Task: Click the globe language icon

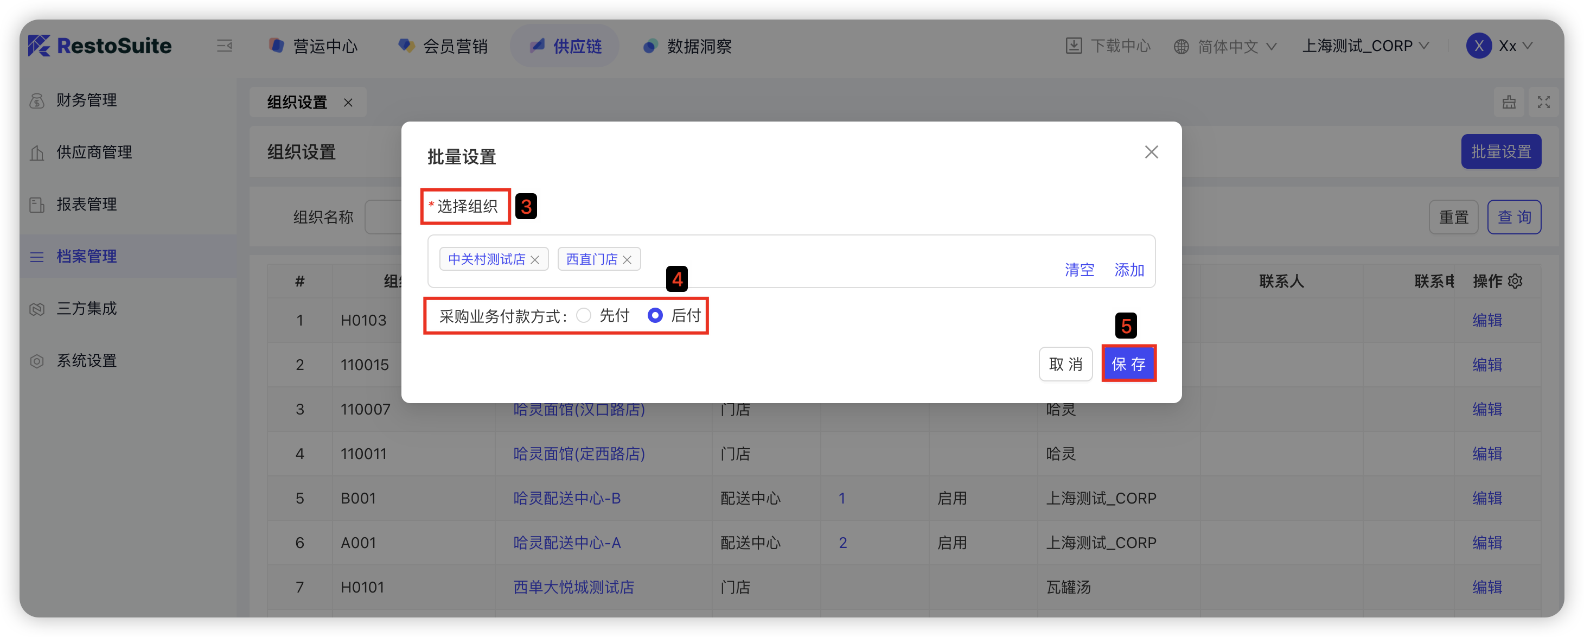Action: [1180, 47]
